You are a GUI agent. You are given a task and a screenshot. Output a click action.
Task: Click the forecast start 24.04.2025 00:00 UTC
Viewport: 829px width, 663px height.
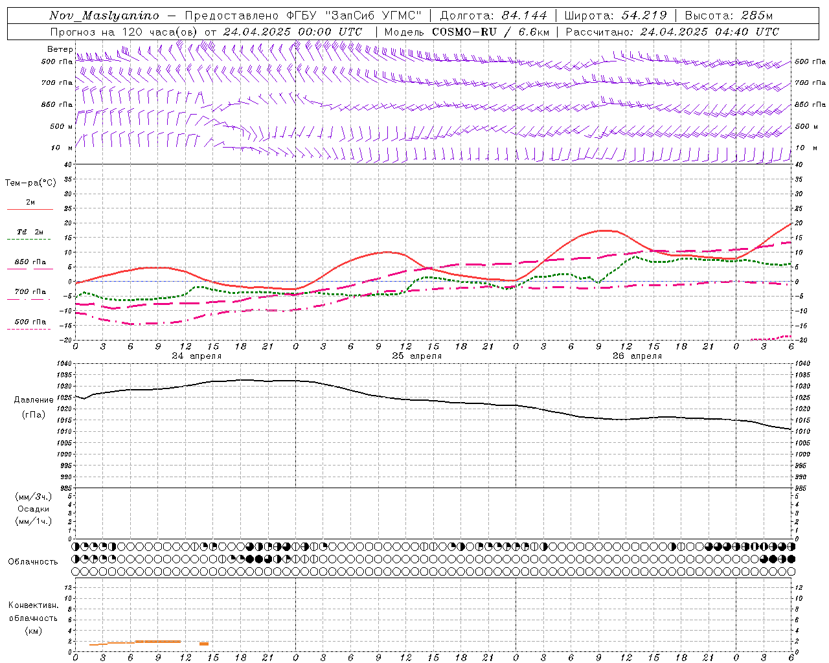click(292, 32)
